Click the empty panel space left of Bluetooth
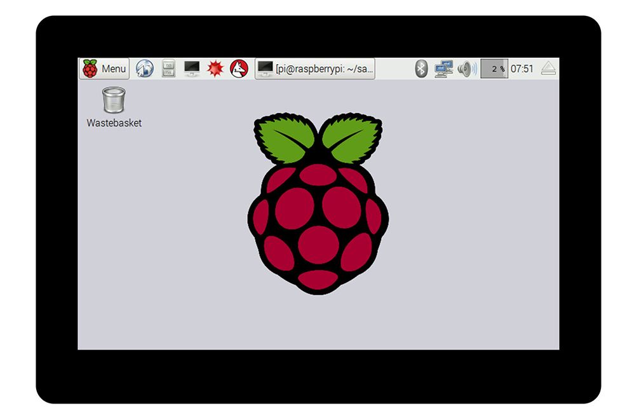Screen dimensions: 625x413 click(x=394, y=69)
